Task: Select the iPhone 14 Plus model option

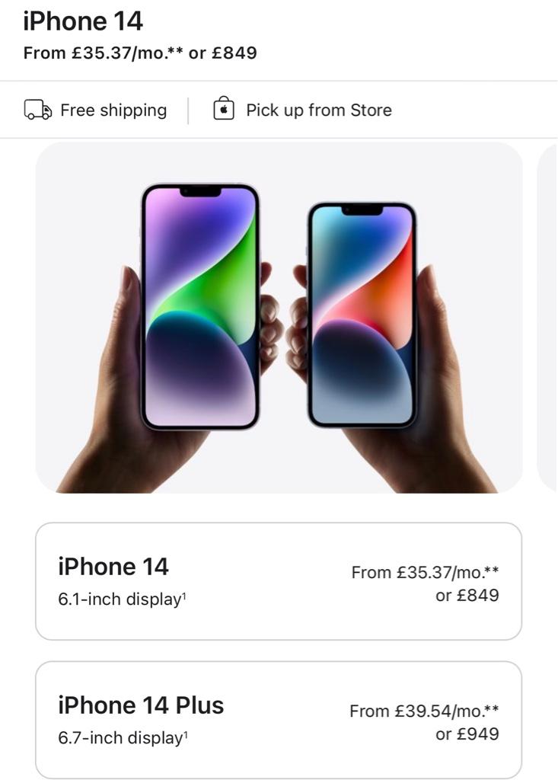Action: (279, 720)
